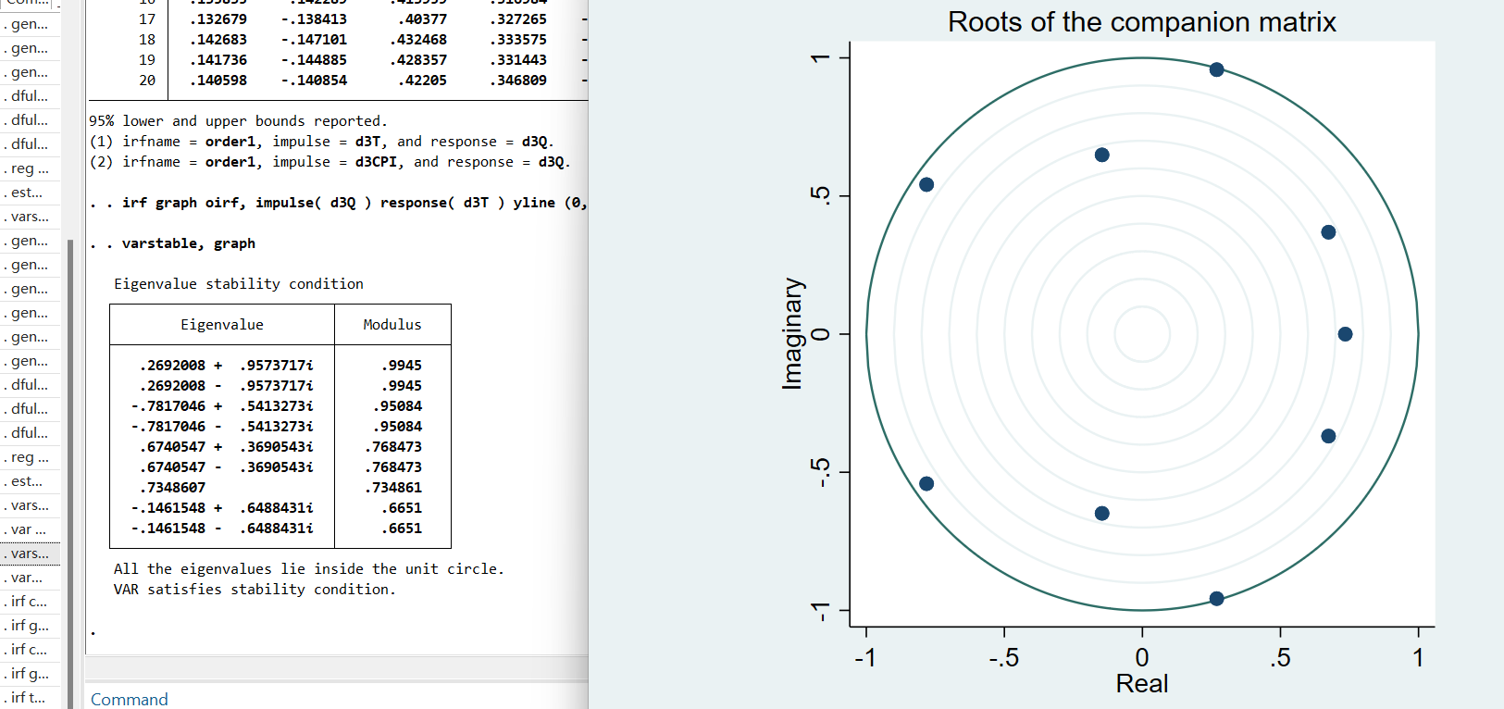
Task: Click the root dot lying on the real axis
Action: click(1345, 334)
